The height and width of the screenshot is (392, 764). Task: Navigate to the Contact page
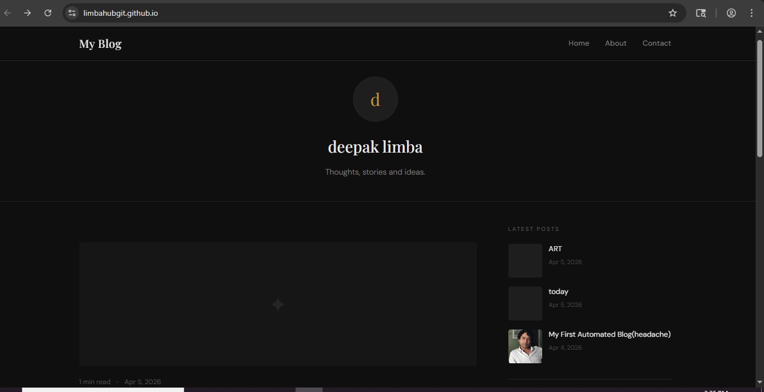(656, 43)
